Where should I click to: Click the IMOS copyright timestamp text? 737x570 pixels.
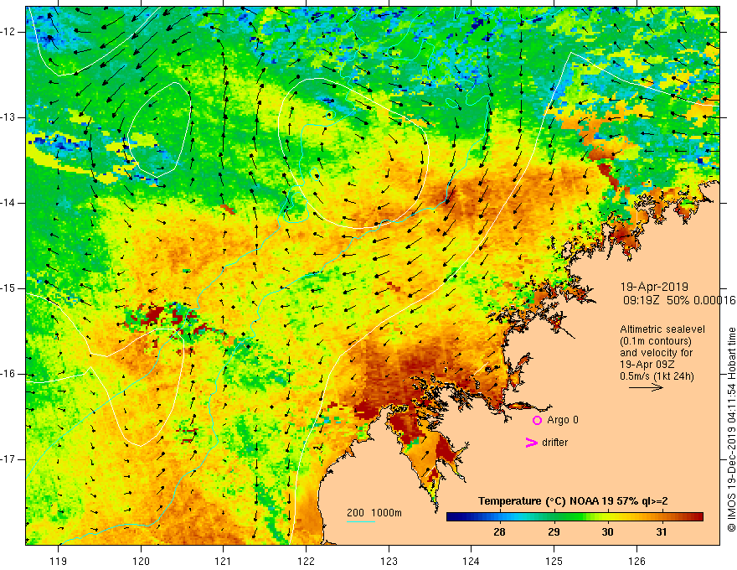[x=731, y=430]
